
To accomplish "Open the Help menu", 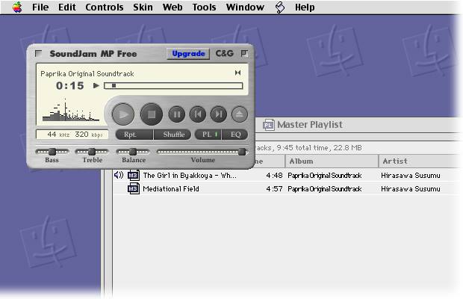I will (305, 7).
